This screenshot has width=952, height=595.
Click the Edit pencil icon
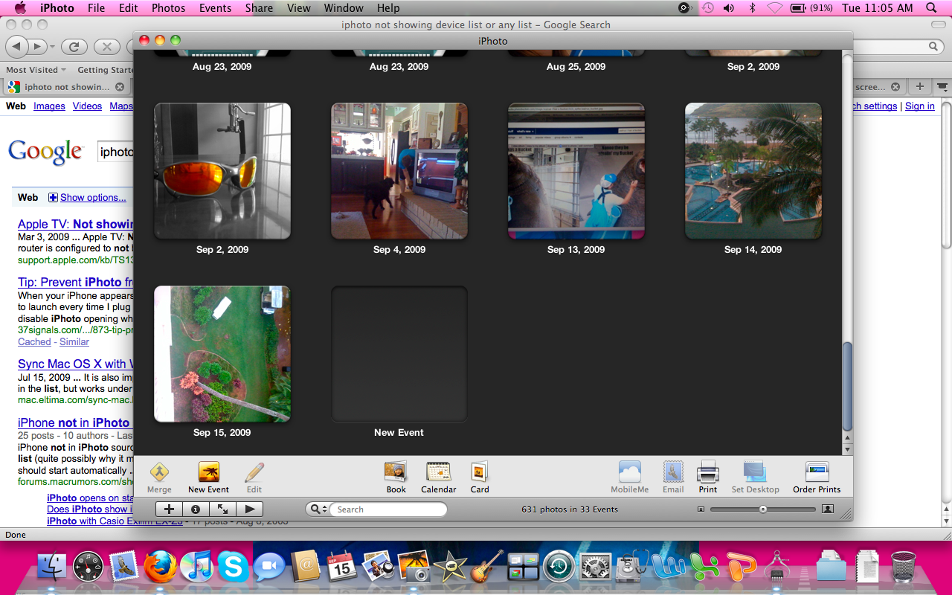[254, 472]
